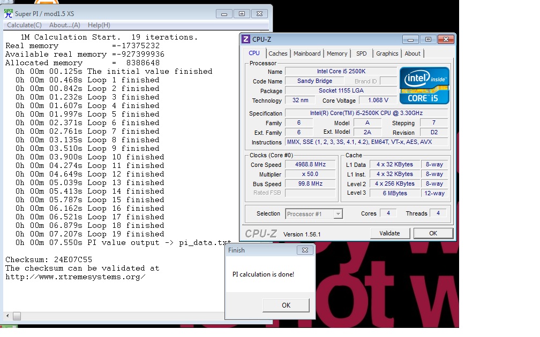Click the Super PI title bar icon
This screenshot has width=540, height=337.
click(x=8, y=13)
